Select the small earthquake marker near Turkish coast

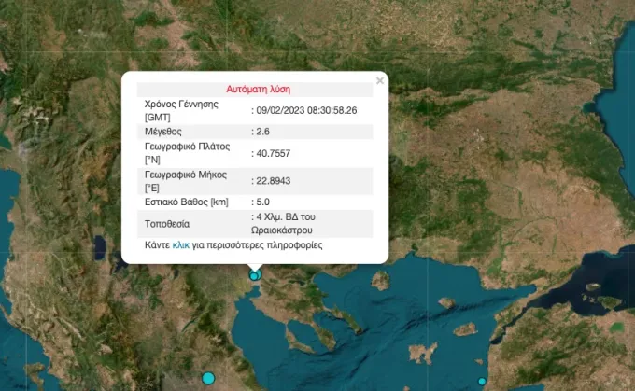[x=482, y=382]
